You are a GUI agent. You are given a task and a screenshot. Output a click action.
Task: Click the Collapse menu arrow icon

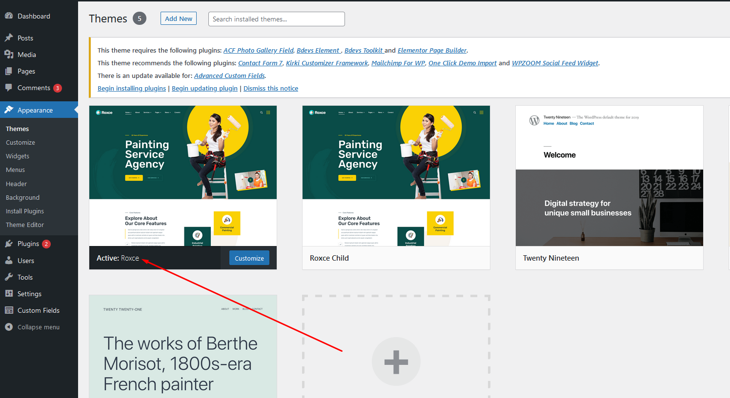click(9, 327)
